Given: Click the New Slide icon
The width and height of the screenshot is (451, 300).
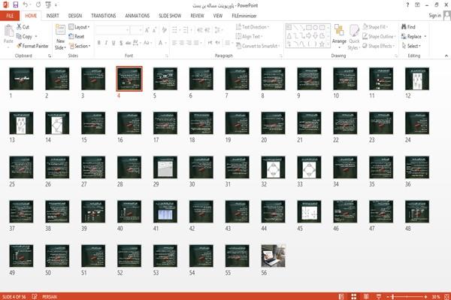Looking at the screenshot, I should [60, 30].
